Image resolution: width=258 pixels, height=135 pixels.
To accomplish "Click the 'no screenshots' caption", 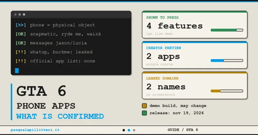I will click(160, 94).
